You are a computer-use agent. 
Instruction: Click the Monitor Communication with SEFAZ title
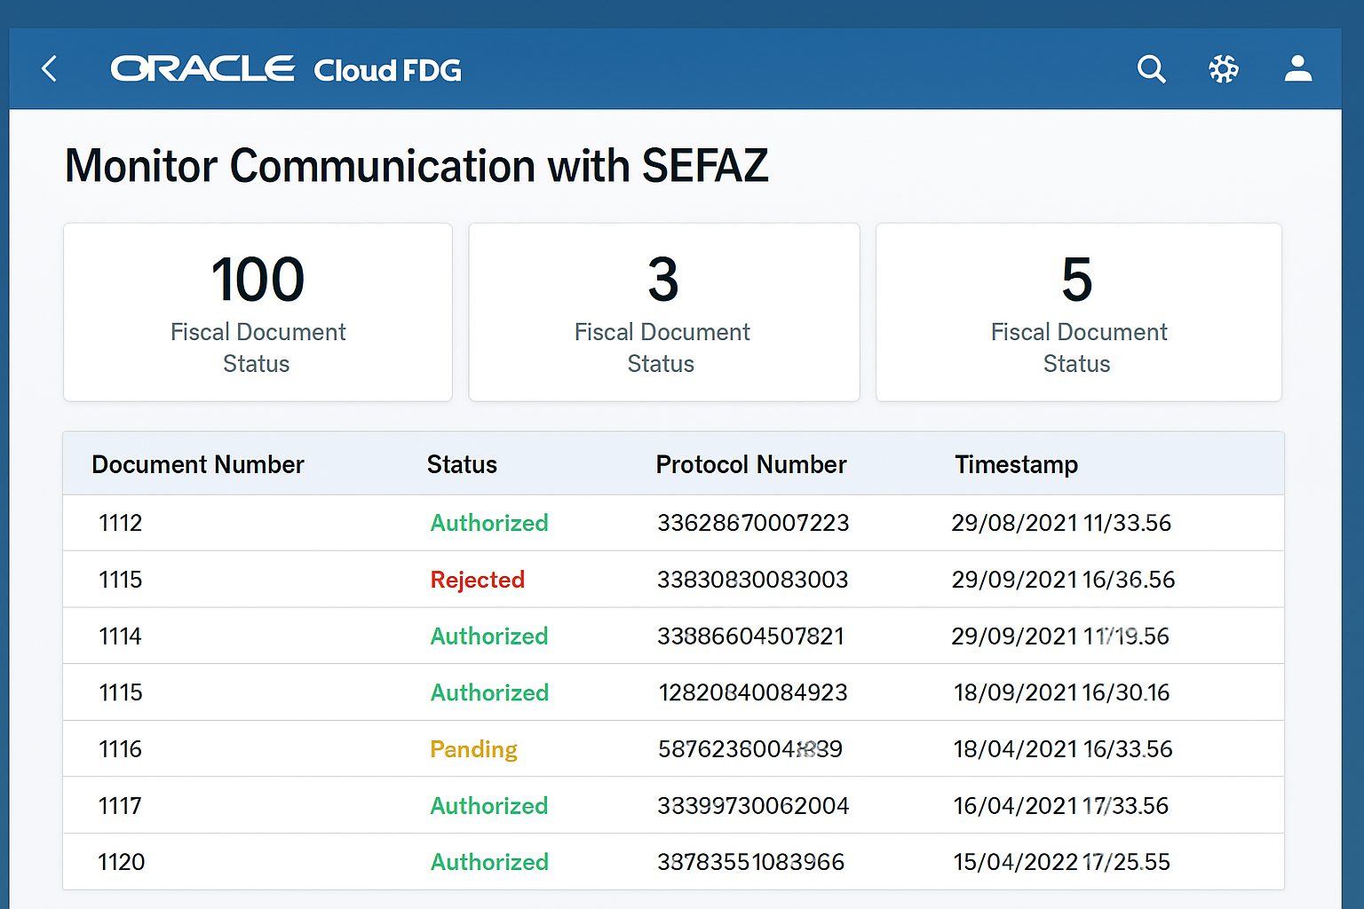tap(416, 165)
